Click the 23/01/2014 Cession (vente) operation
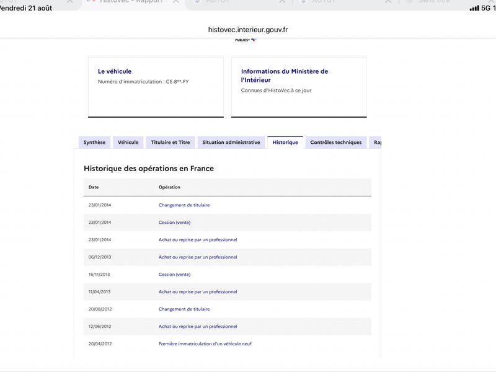The width and height of the screenshot is (496, 372). tap(174, 223)
